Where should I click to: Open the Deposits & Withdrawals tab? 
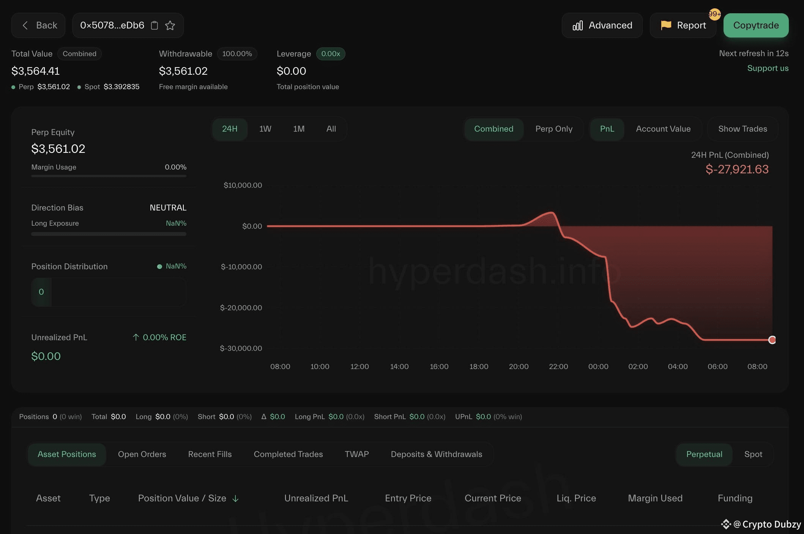(437, 454)
